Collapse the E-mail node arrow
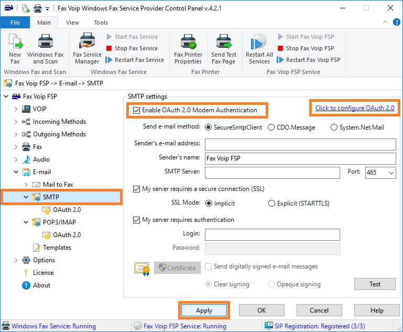The image size is (403, 332). [x=16, y=172]
